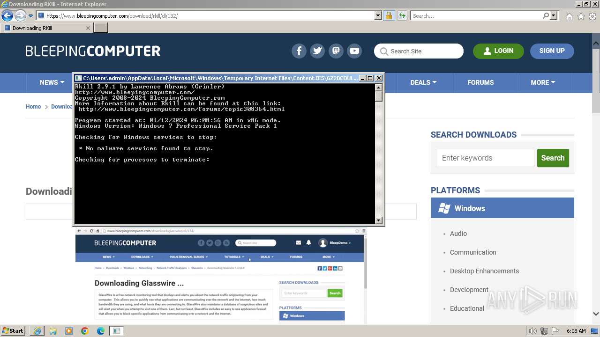Click the network tray icon

[x=544, y=331]
